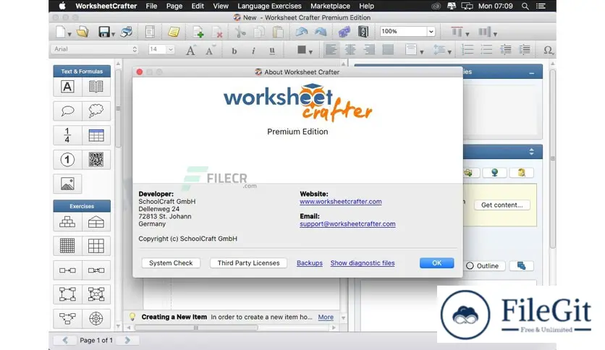
Task: Toggle numbered list formatting
Action: (467, 50)
